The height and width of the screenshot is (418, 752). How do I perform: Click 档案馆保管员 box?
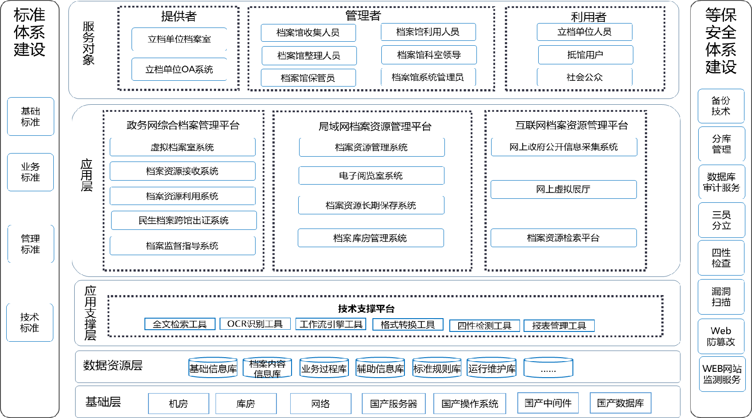click(308, 78)
